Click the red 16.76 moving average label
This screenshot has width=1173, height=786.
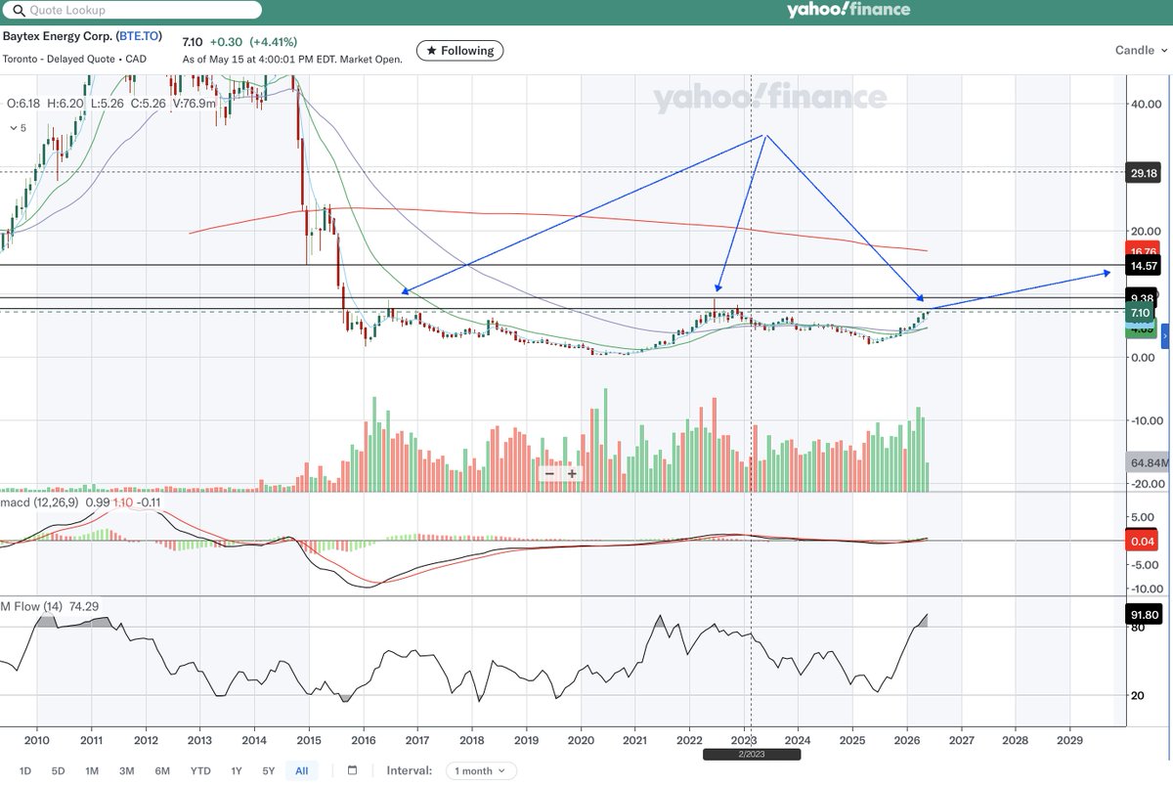1142,251
